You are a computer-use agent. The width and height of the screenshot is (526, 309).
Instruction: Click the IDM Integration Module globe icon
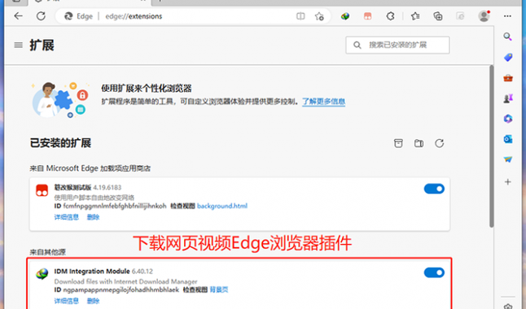coord(42,274)
